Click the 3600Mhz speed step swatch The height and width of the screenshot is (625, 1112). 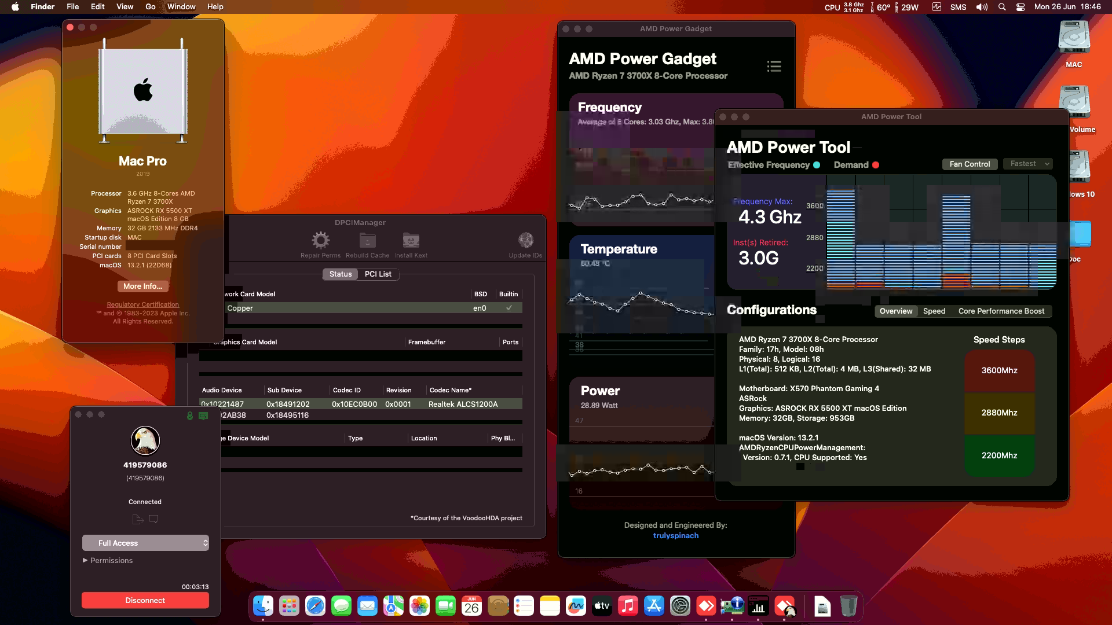tap(999, 370)
